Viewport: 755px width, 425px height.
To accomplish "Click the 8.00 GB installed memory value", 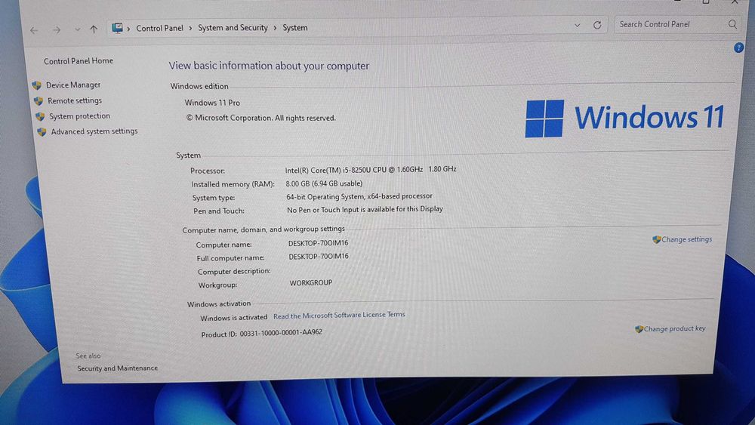I will click(324, 183).
